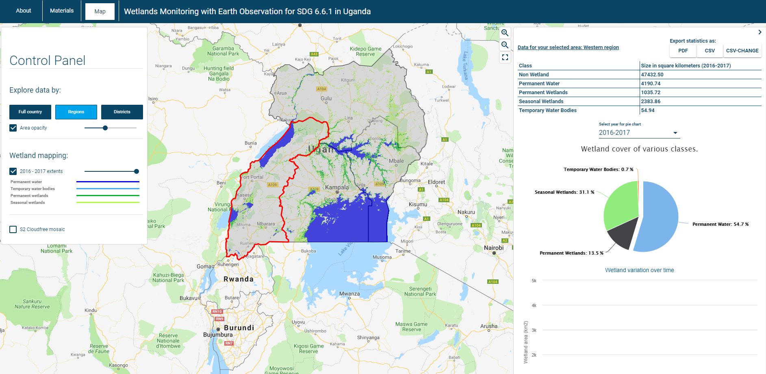
Task: Click the Mbarara label on map
Action: click(x=266, y=224)
